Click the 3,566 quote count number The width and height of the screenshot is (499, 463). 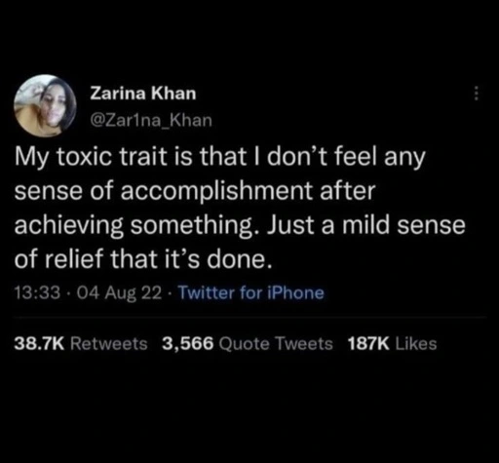tap(188, 344)
